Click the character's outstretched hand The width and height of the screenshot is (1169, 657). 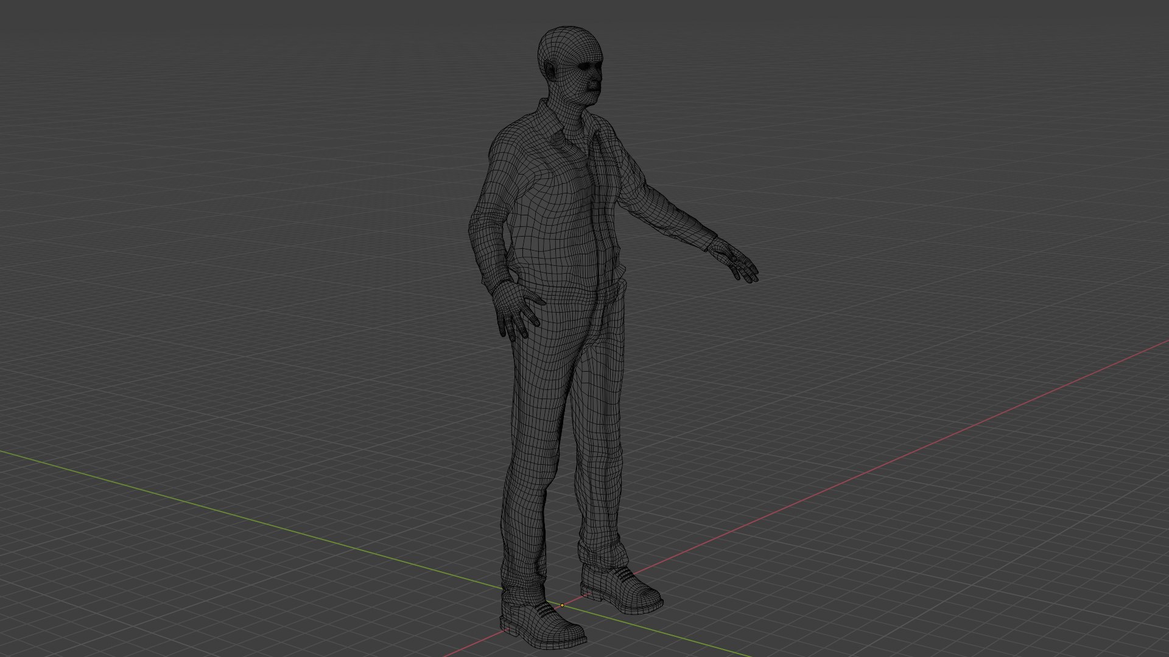[734, 260]
